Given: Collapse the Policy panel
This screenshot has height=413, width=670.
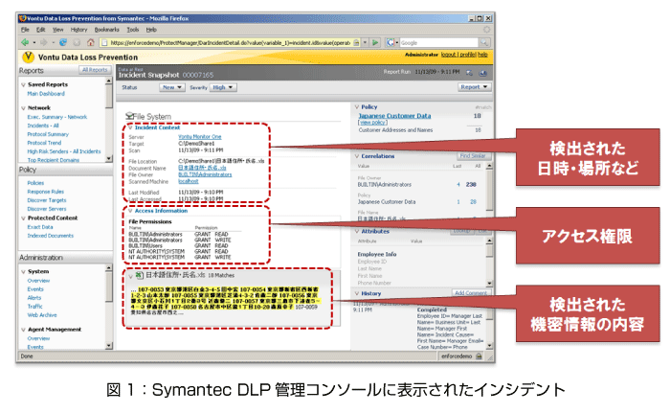Looking at the screenshot, I should [x=356, y=107].
